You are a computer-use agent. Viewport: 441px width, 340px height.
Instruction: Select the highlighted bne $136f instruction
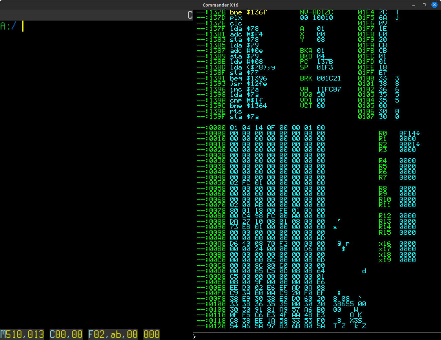pyautogui.click(x=232, y=12)
